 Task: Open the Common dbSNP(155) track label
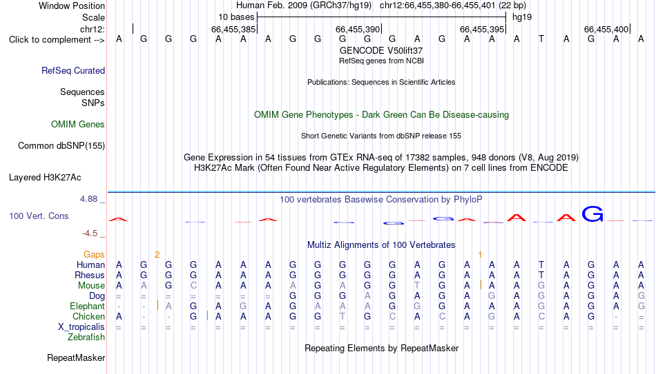(61, 146)
